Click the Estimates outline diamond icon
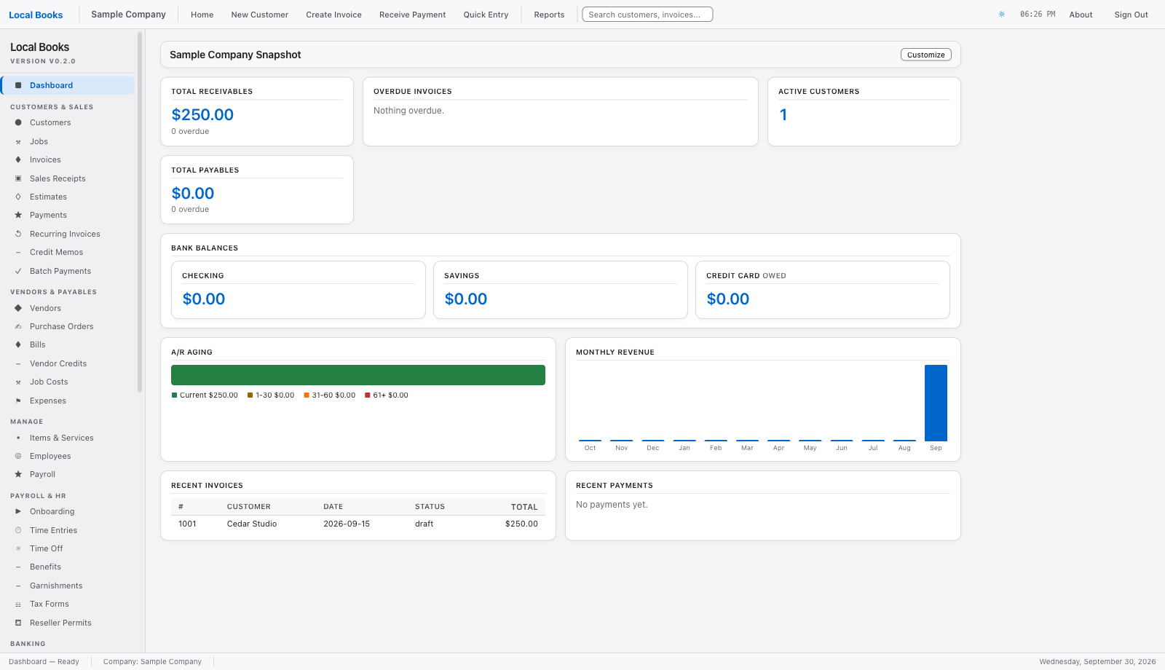 pos(18,197)
